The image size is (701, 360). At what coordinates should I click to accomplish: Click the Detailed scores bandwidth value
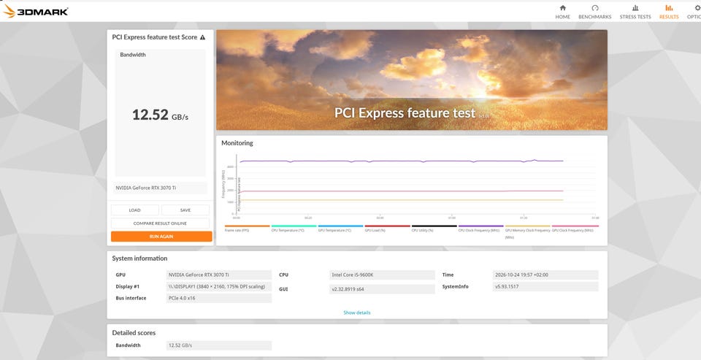pos(218,345)
